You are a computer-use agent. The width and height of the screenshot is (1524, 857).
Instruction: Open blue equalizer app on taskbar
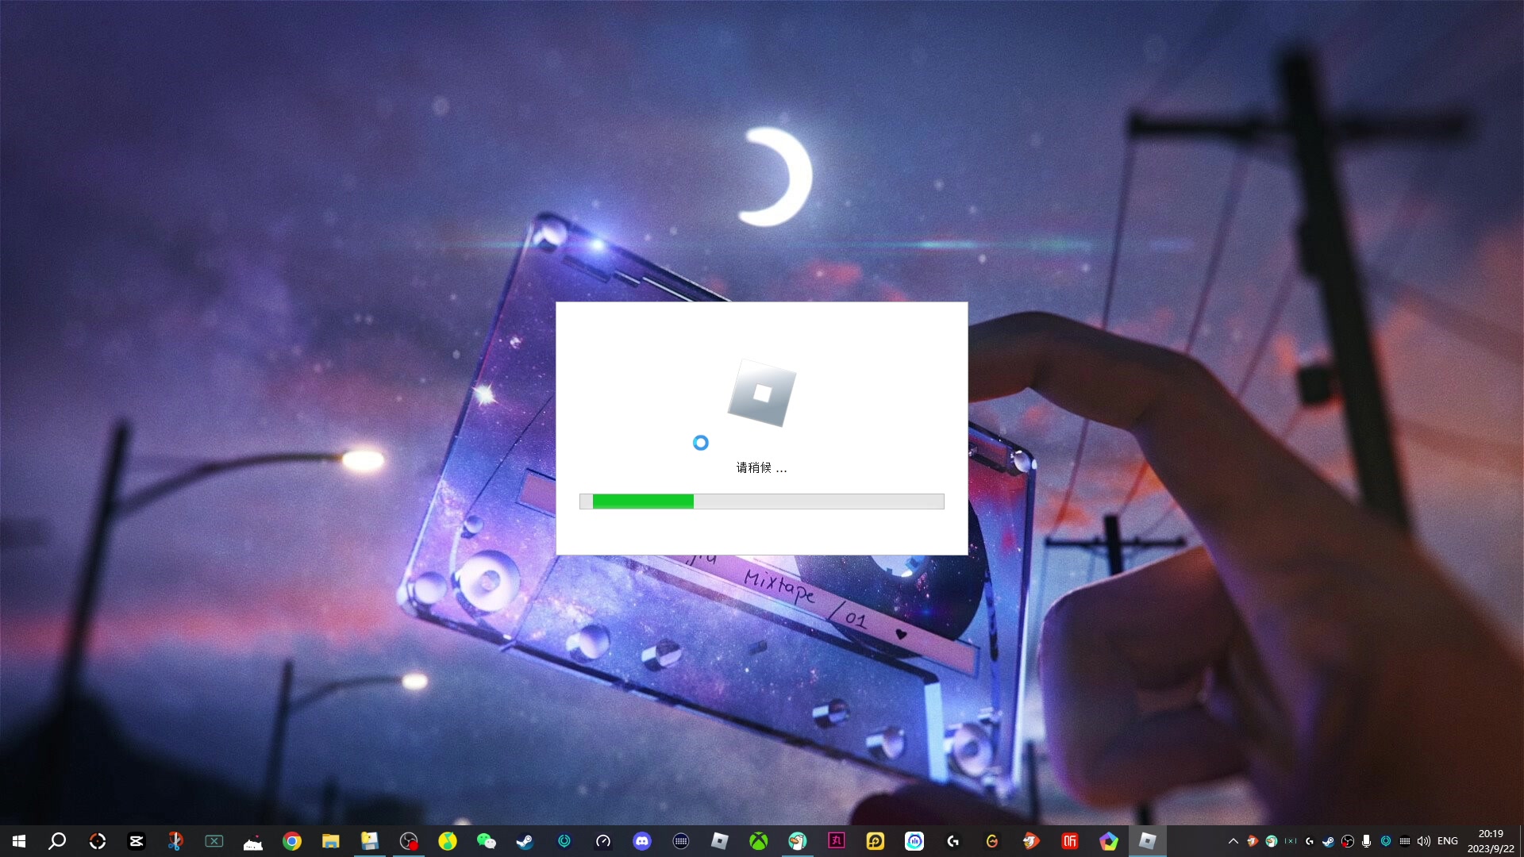pos(914,841)
